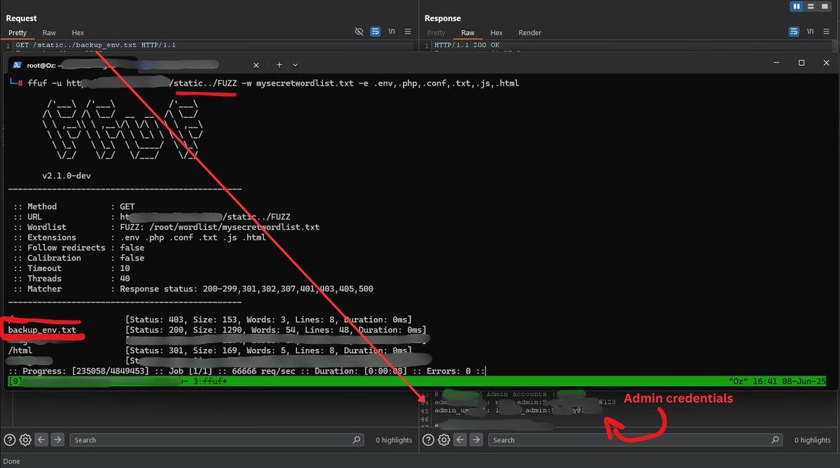Click 'HTTP/1.1 200 OK' response line
The width and height of the screenshot is (840, 468).
[467, 45]
